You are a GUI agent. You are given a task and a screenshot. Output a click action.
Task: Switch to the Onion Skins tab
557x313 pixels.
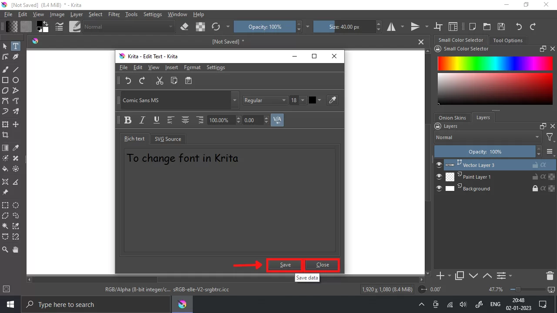pyautogui.click(x=452, y=118)
